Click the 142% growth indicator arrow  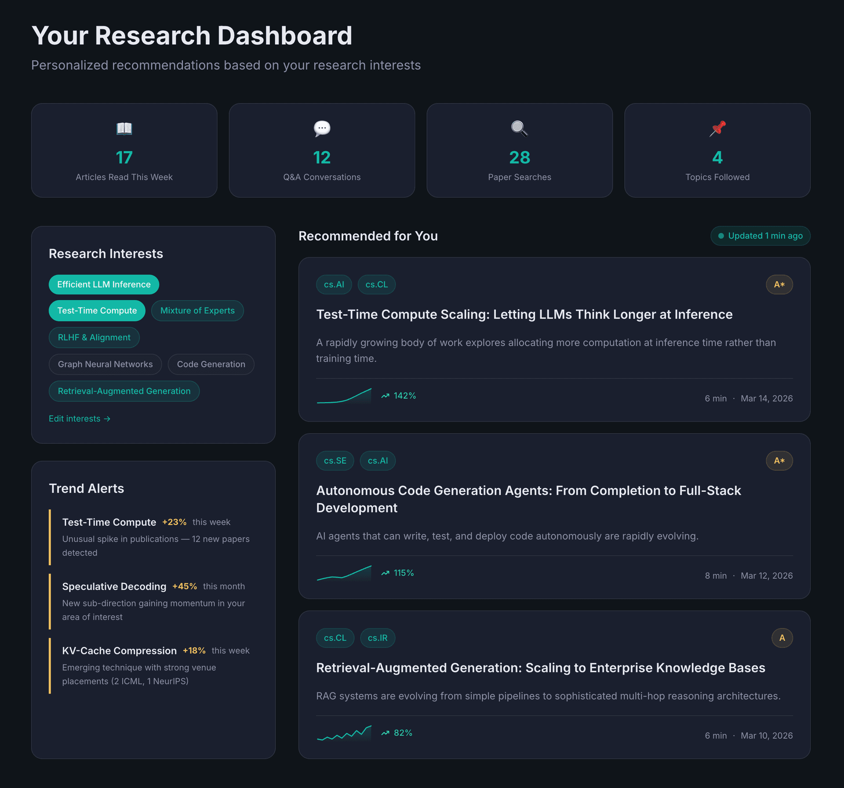click(385, 395)
